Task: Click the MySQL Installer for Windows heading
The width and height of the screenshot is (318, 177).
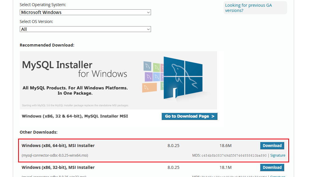Action: click(x=75, y=69)
